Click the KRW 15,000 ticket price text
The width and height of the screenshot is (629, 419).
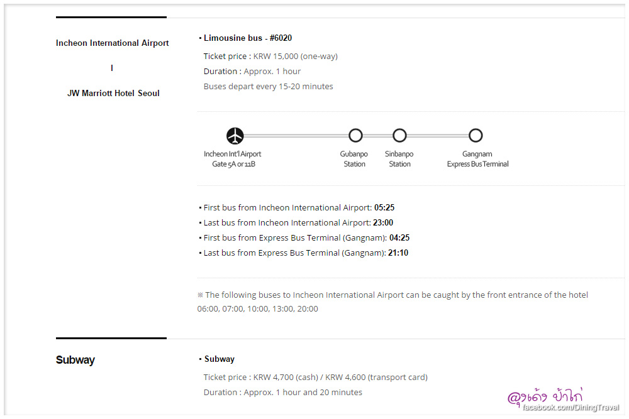[x=295, y=57]
